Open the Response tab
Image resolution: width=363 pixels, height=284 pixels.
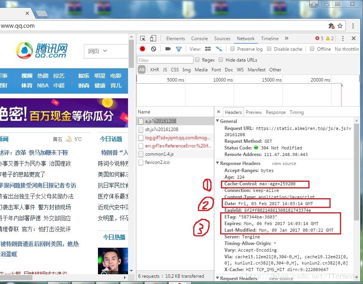[x=276, y=112]
